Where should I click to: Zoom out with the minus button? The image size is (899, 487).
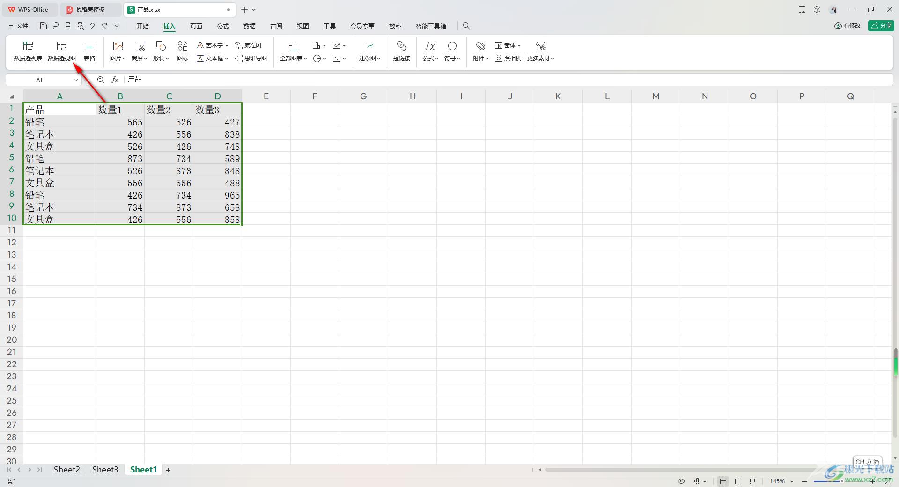(x=804, y=481)
